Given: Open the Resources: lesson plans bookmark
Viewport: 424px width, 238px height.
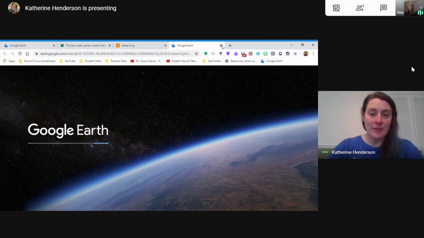Looking at the screenshot, I should click(240, 61).
